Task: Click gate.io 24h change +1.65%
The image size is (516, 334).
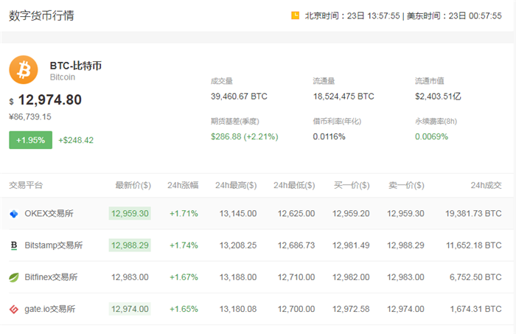Action: point(184,310)
